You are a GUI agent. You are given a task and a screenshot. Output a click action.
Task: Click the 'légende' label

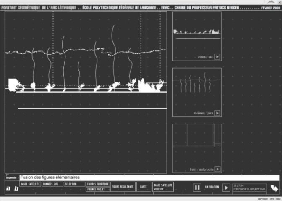(12, 178)
